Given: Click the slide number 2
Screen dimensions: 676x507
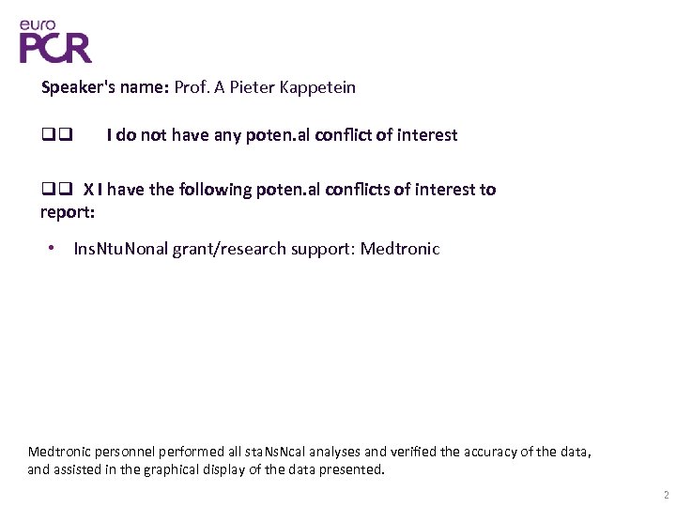Looking at the screenshot, I should click(x=665, y=495).
